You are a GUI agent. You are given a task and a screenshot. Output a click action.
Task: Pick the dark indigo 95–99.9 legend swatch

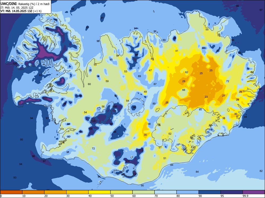[232, 192]
